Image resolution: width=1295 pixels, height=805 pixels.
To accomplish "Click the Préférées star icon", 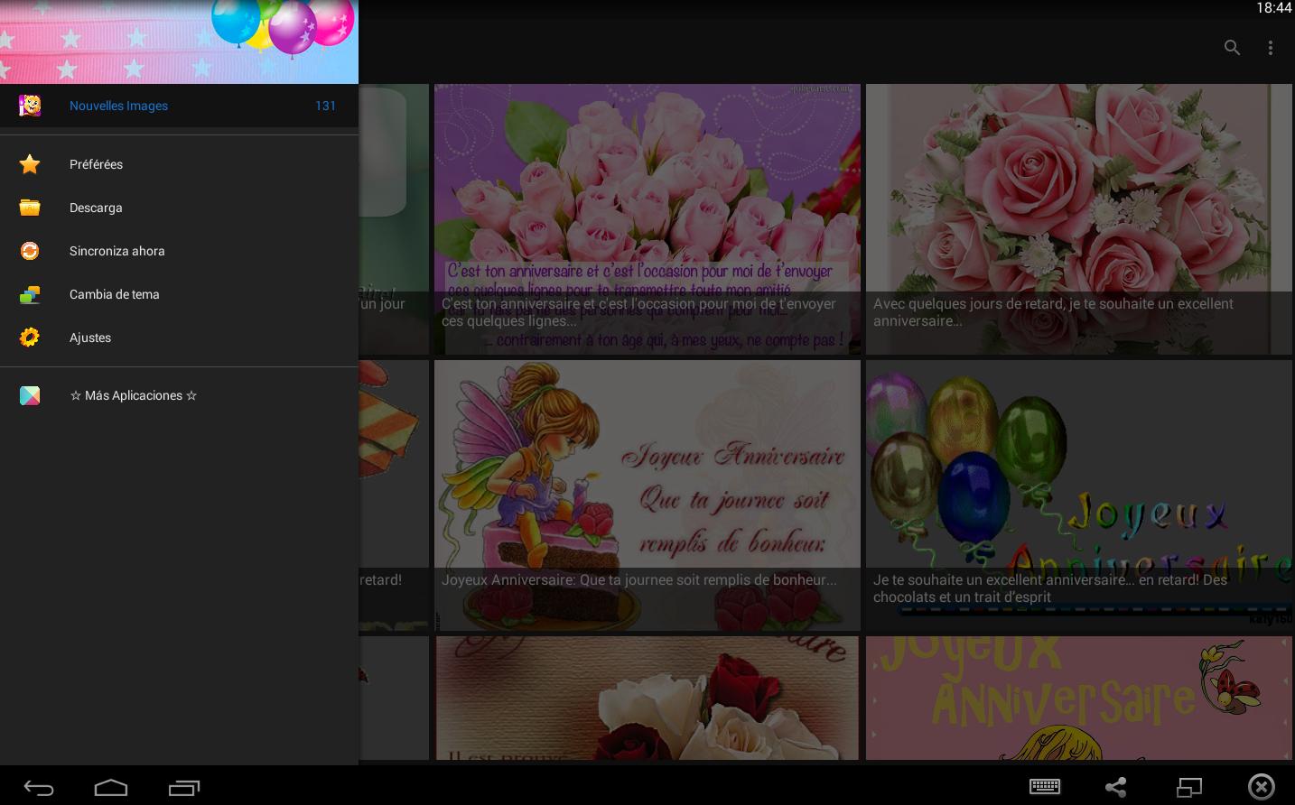I will [x=30, y=164].
